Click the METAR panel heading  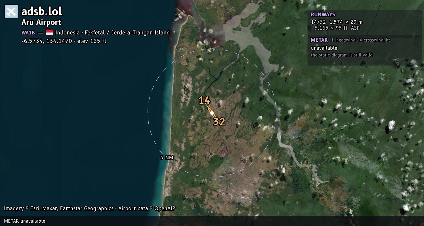point(319,40)
